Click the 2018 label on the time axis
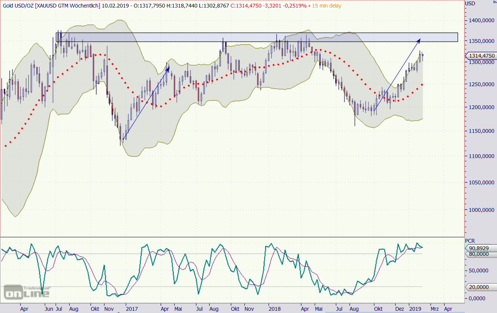Image resolution: width=497 pixels, height=313 pixels. coord(275,309)
